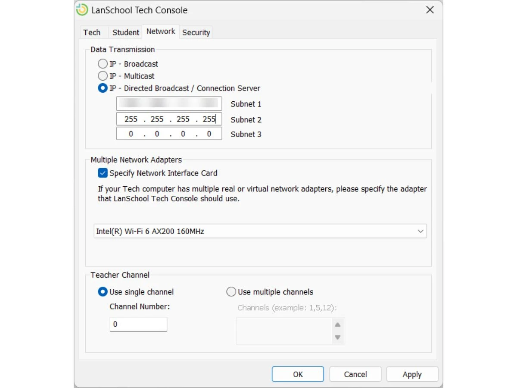517x388 pixels.
Task: Click the 'Subnet 1' label
Action: click(246, 104)
